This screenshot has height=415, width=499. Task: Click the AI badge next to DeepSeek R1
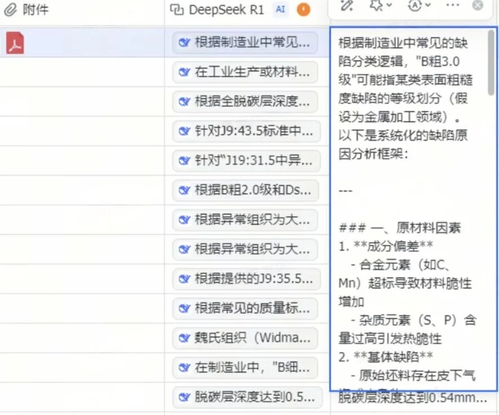tap(280, 10)
